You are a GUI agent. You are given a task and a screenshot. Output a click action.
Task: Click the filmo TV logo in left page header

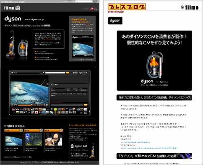(x=12, y=8)
